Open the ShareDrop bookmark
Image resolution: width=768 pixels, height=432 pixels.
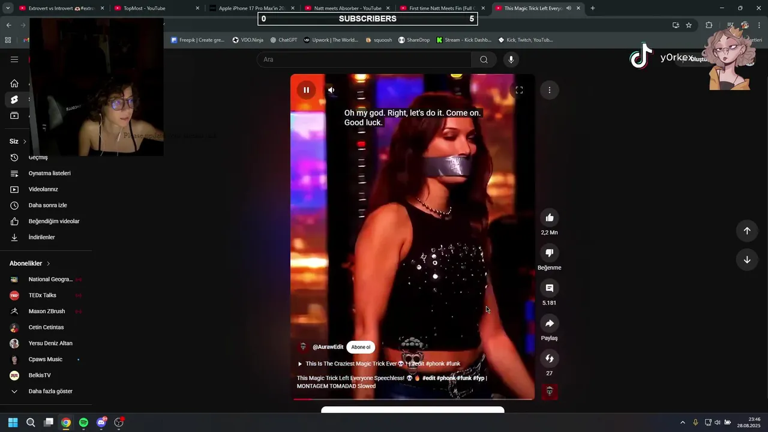point(414,40)
